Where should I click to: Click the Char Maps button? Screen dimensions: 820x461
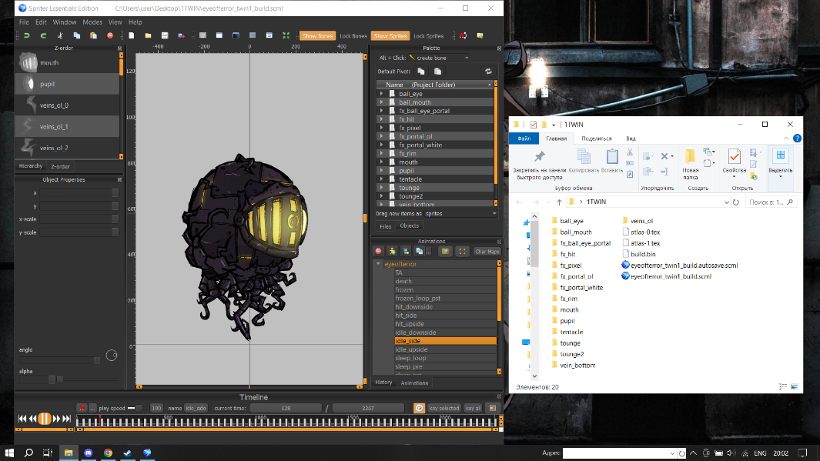[x=487, y=251]
